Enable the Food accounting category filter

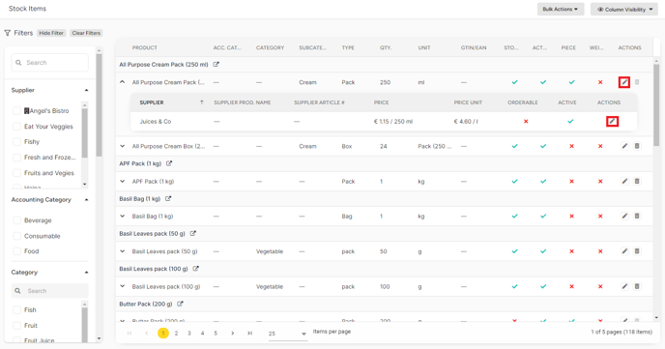pyautogui.click(x=17, y=251)
